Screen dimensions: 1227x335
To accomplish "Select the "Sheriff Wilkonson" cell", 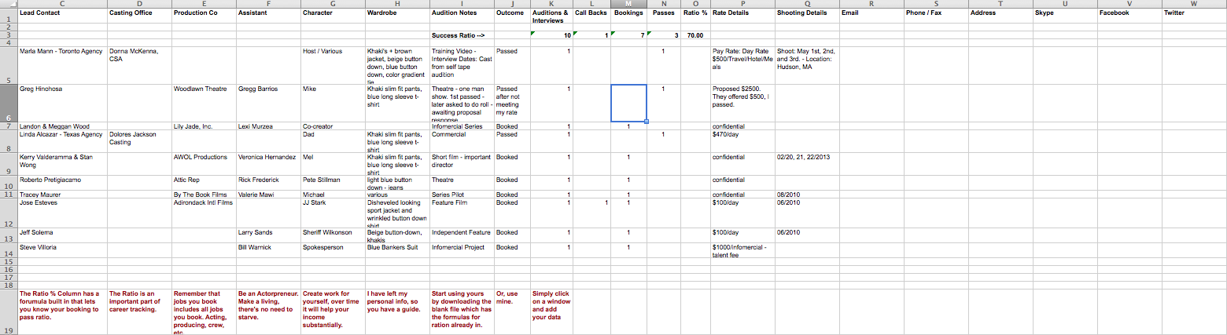I will 333,235.
